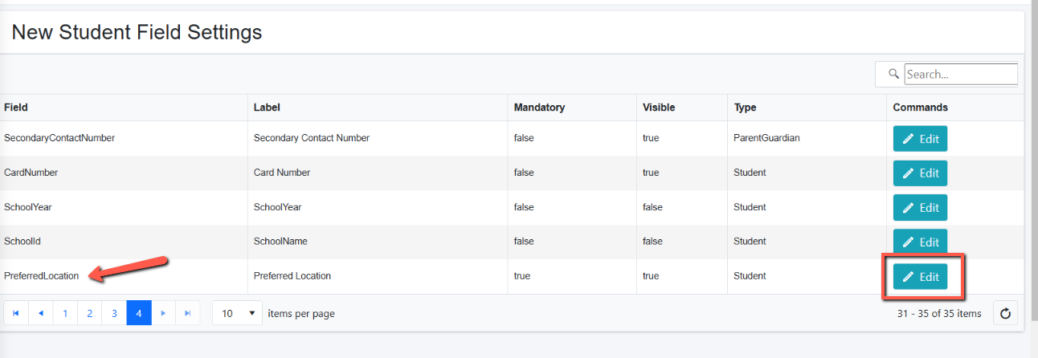
Task: Select page 2 in pager
Action: point(90,314)
